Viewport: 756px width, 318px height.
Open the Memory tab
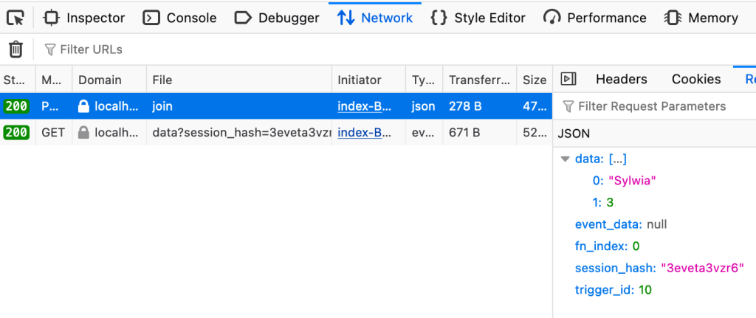pos(701,18)
